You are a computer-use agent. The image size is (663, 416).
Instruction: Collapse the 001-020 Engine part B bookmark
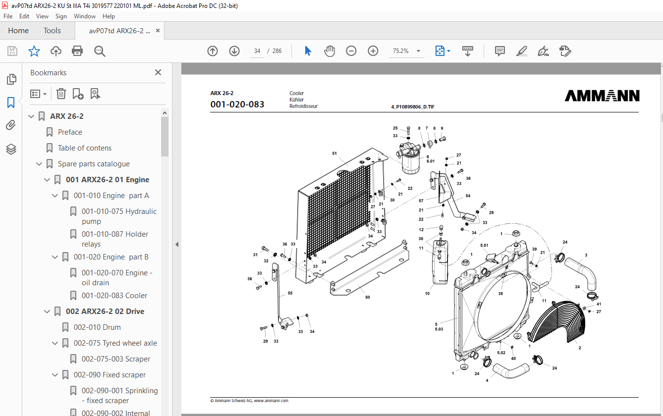point(55,257)
